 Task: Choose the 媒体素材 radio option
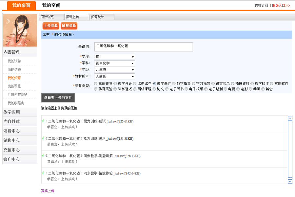click(96, 84)
